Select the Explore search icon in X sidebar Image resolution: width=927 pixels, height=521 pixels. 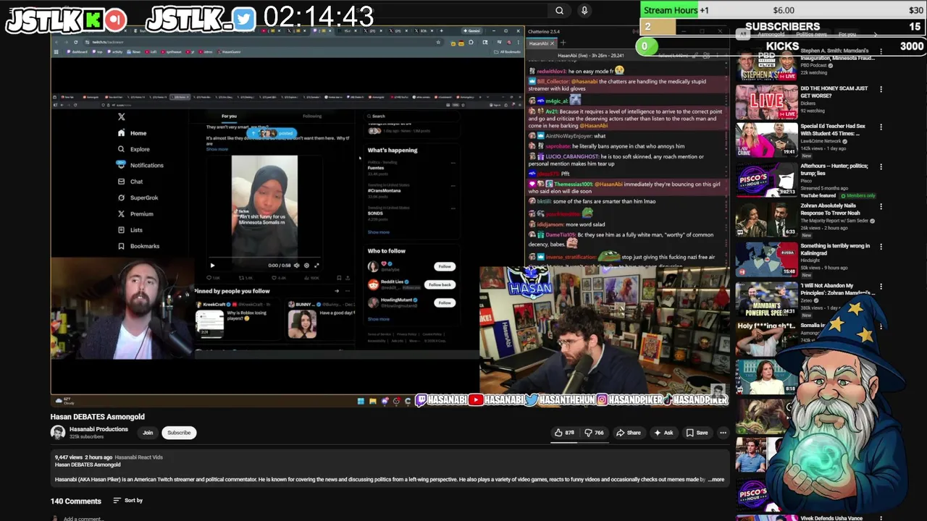(121, 149)
